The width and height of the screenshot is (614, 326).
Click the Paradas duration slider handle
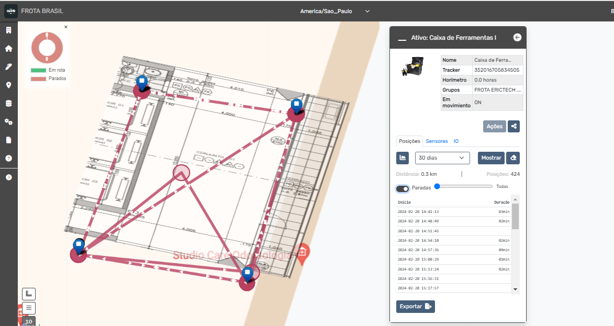(x=437, y=186)
